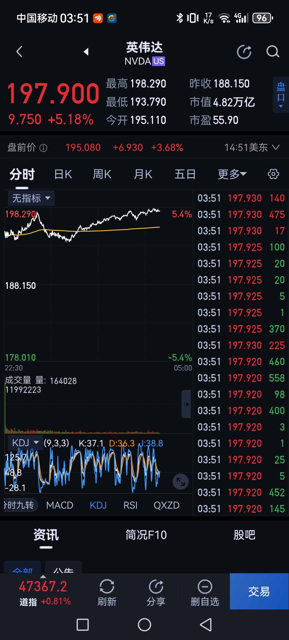This screenshot has width=289, height=640.
Task: Tap the K:37.1 indicator value
Action: [x=91, y=443]
